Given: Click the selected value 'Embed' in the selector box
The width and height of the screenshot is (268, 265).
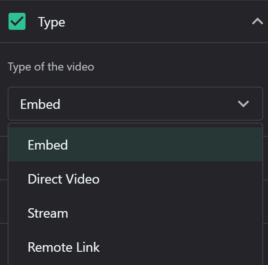Looking at the screenshot, I should point(40,104).
